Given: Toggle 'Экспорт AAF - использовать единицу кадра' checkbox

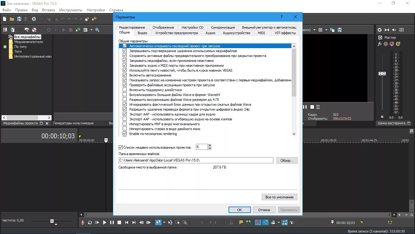Looking at the screenshot, I should pyautogui.click(x=125, y=114).
